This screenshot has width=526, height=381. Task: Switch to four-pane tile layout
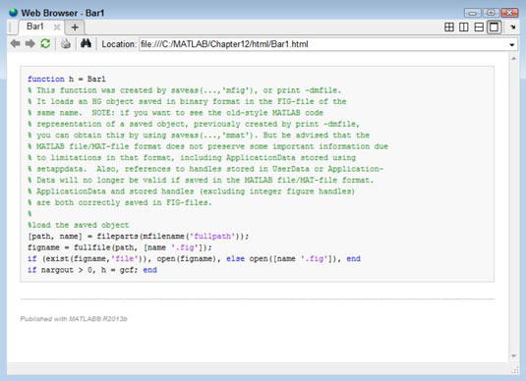coord(449,27)
